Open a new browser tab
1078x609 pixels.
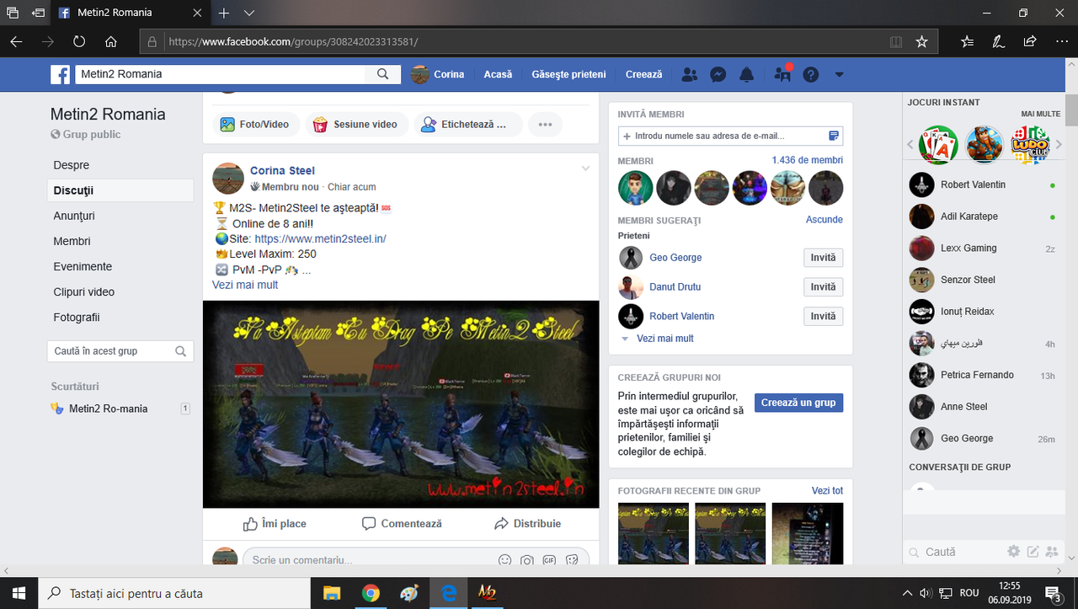click(224, 13)
